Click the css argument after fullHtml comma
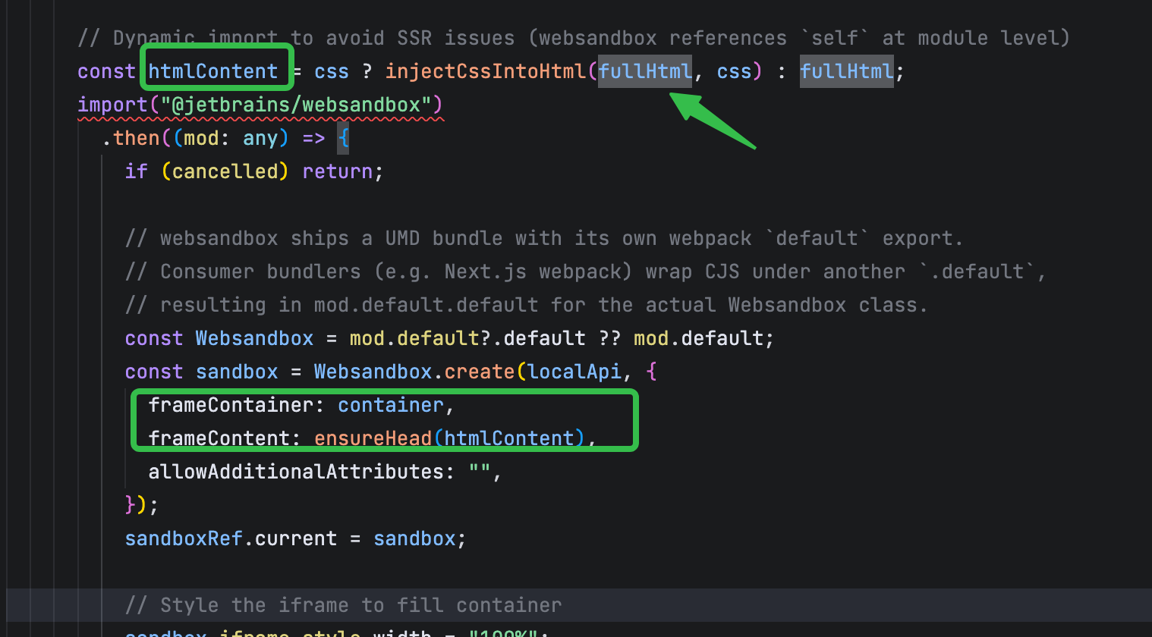Image resolution: width=1152 pixels, height=637 pixels. click(x=734, y=71)
